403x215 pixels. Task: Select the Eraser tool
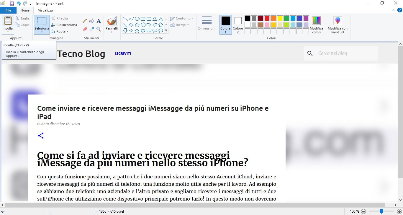point(85,29)
